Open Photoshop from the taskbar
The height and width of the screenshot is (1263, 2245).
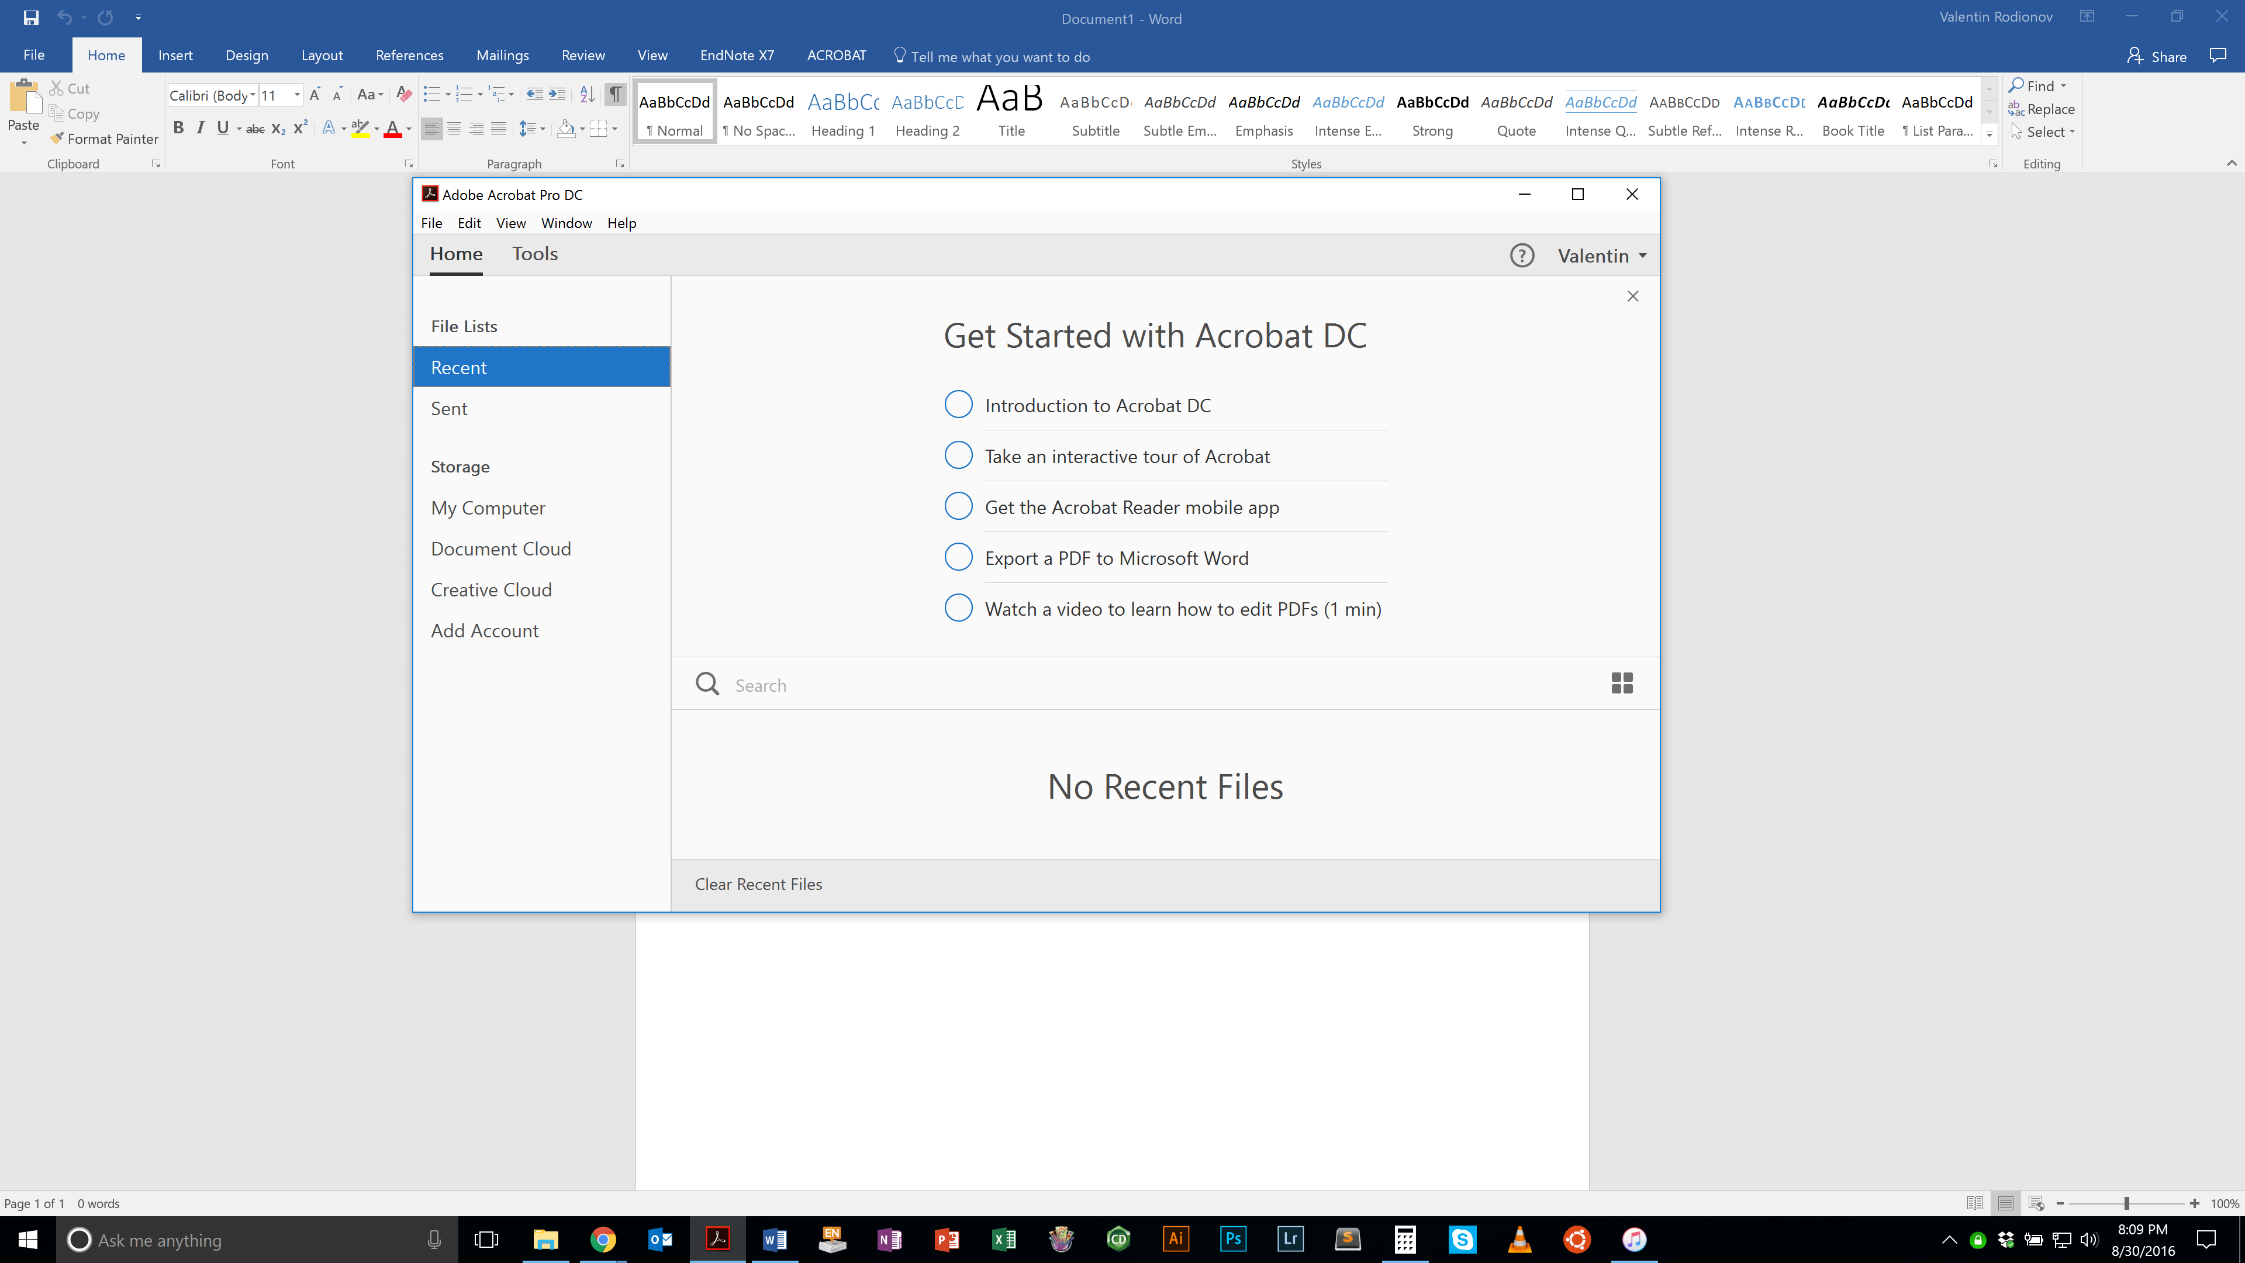point(1232,1238)
